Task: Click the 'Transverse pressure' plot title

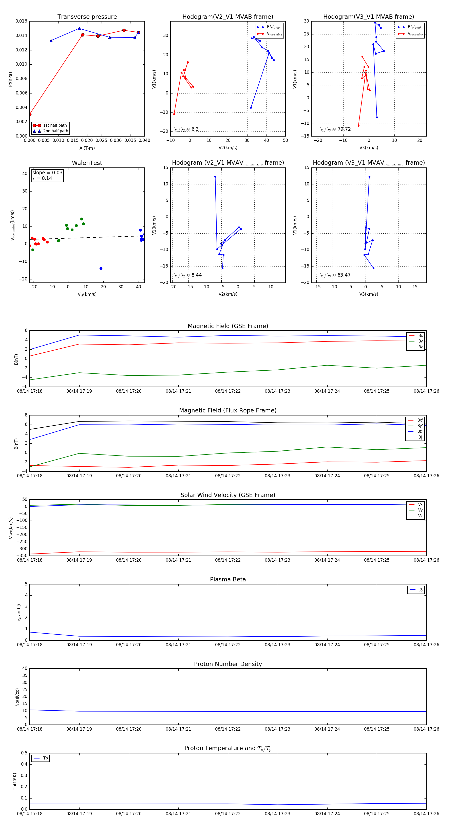Action: [x=87, y=17]
